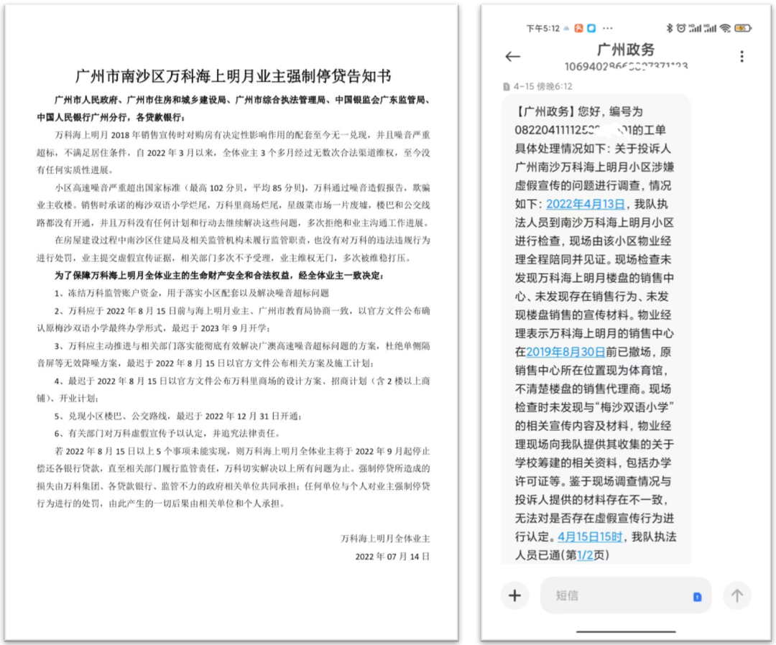
Task: Click item 5 兑现小区楼巴、公交路线
Action: (x=177, y=416)
